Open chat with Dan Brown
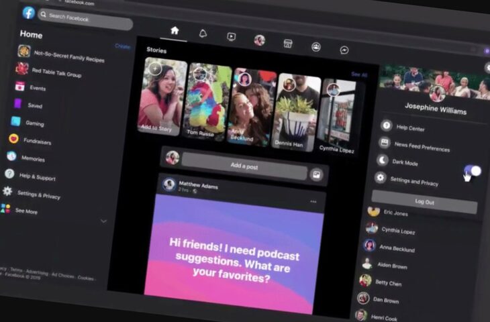 coord(378,299)
